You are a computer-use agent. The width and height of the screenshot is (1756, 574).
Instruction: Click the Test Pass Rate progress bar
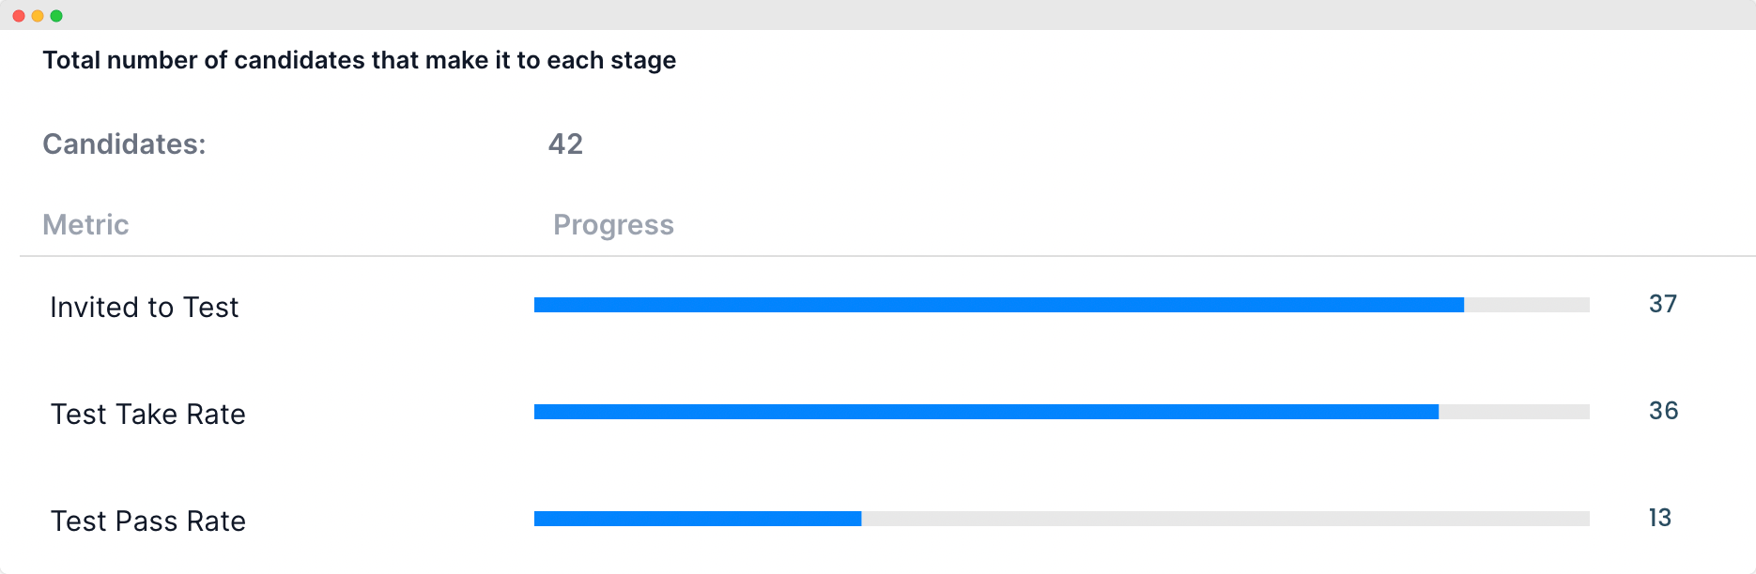(1061, 519)
